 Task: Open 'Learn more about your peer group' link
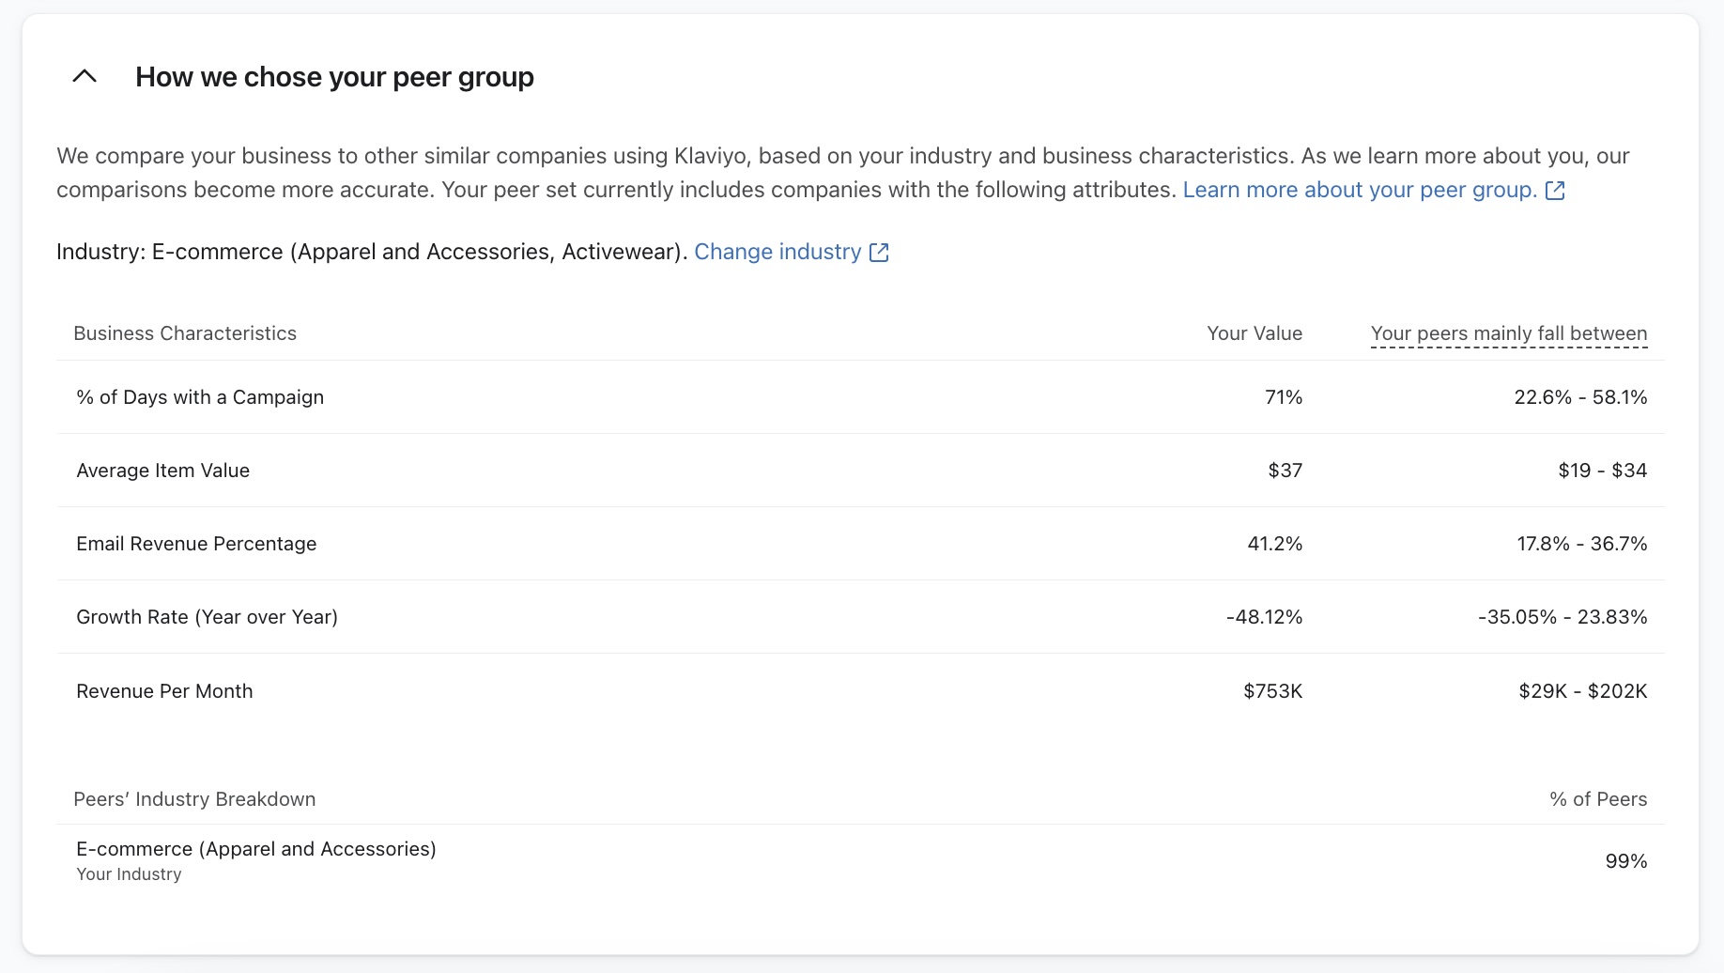click(1359, 190)
